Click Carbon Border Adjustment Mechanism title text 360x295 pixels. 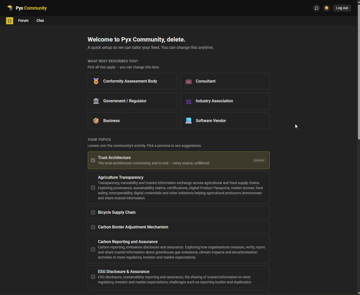click(x=133, y=227)
